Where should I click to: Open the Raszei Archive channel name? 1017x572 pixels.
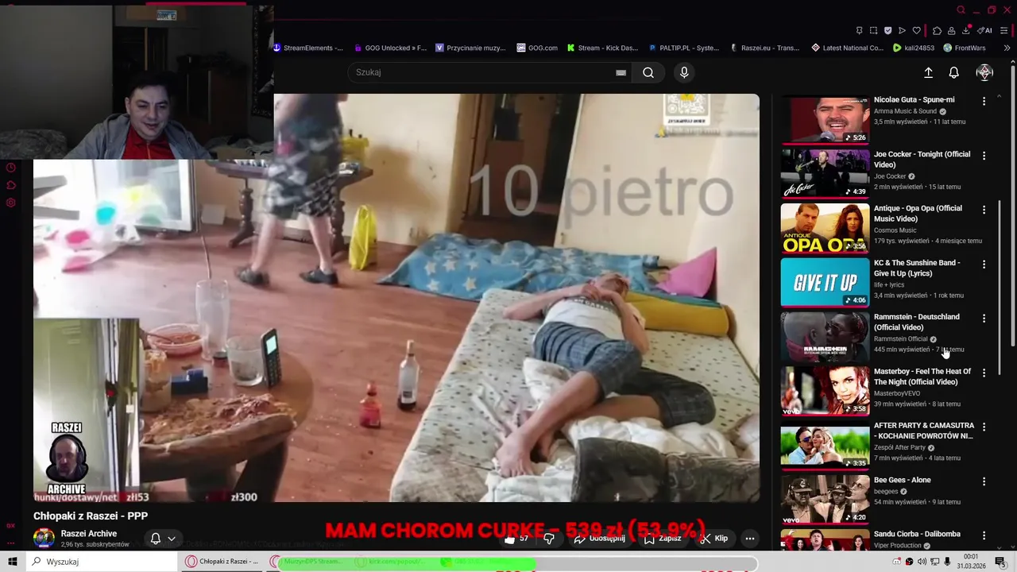[x=89, y=534]
